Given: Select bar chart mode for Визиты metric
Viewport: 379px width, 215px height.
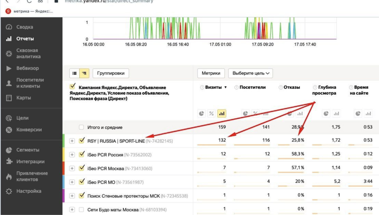Looking at the screenshot, I should 222,114.
